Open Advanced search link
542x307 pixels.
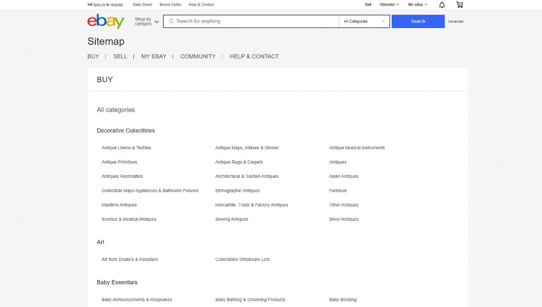[455, 21]
